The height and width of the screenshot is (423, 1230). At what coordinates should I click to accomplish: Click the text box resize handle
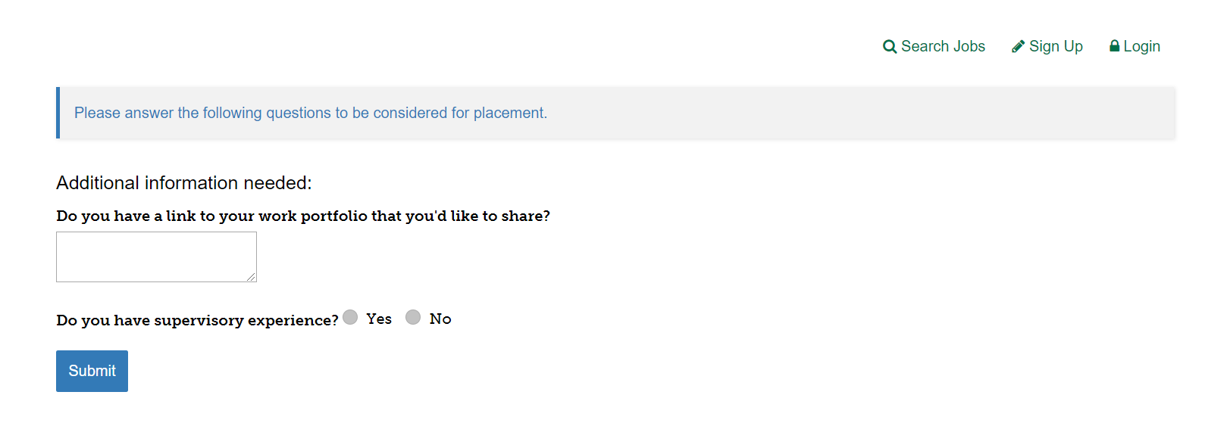tap(251, 277)
